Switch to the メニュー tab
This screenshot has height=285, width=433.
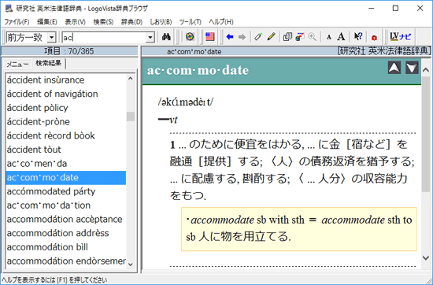[x=17, y=65]
